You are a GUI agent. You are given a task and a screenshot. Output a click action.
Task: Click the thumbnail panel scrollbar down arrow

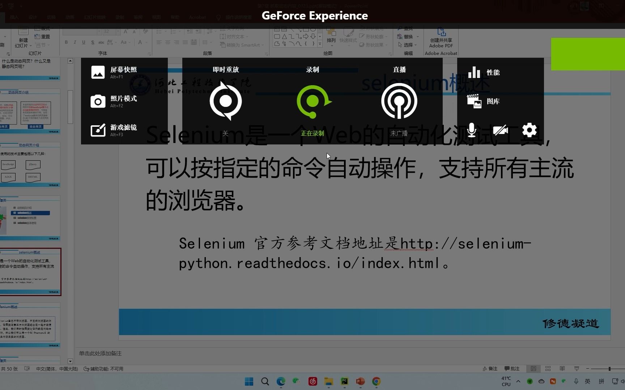(x=70, y=361)
